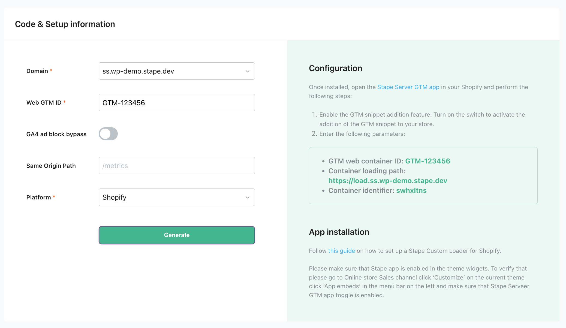Image resolution: width=566 pixels, height=328 pixels.
Task: Click the Same Origin Path label
Action: 51,166
